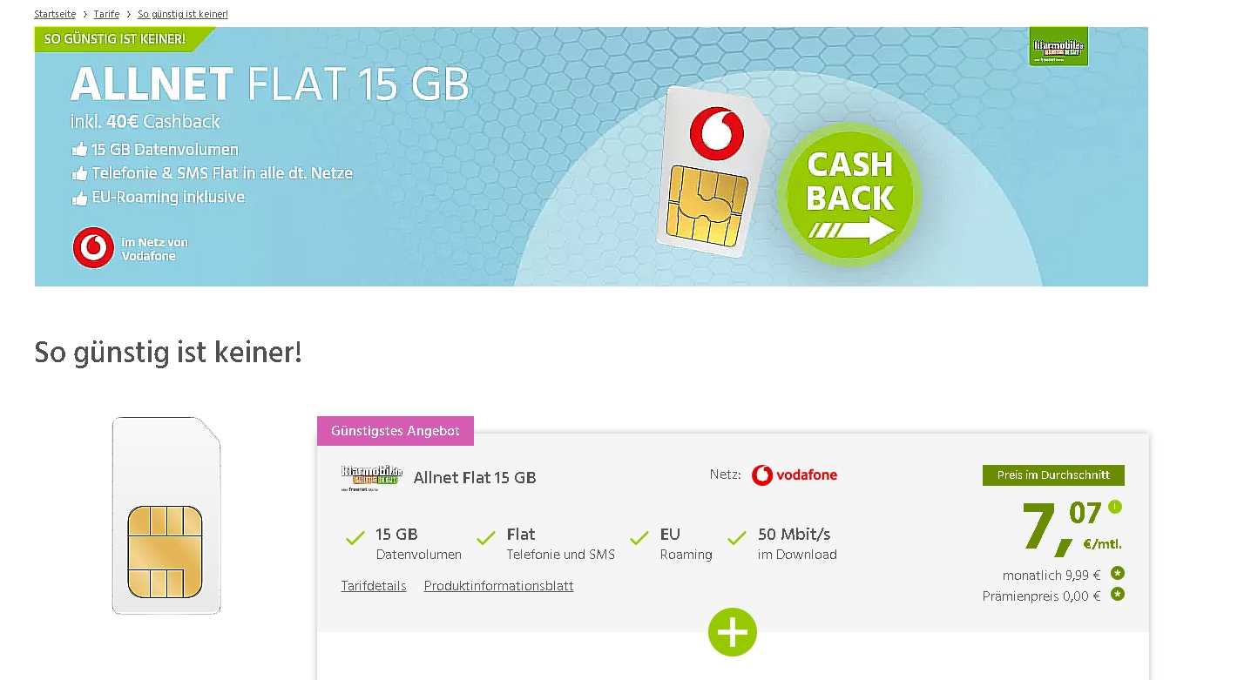The height and width of the screenshot is (680, 1251).
Task: Click Vodafone SIM card image in banner
Action: pyautogui.click(x=709, y=170)
